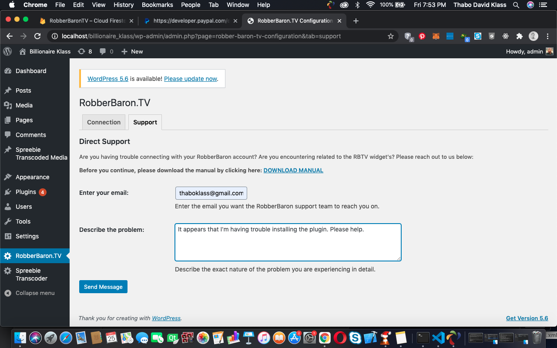Open the App Store from the Dock
The width and height of the screenshot is (557, 348).
[x=295, y=337]
